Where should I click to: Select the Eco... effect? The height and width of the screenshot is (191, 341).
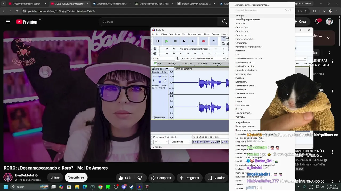[262, 55]
